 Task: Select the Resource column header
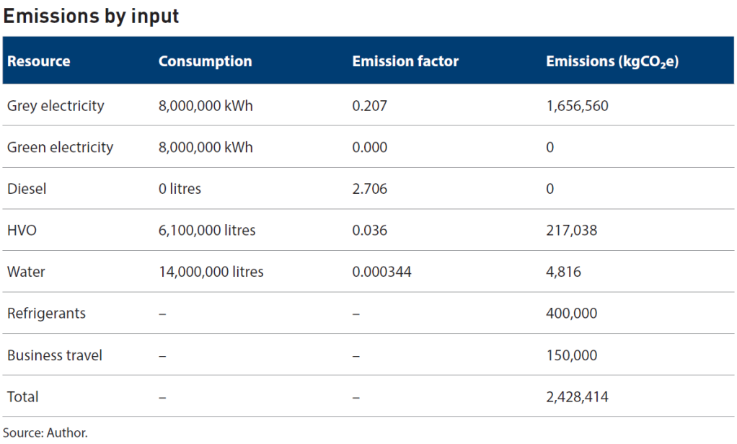pyautogui.click(x=39, y=61)
